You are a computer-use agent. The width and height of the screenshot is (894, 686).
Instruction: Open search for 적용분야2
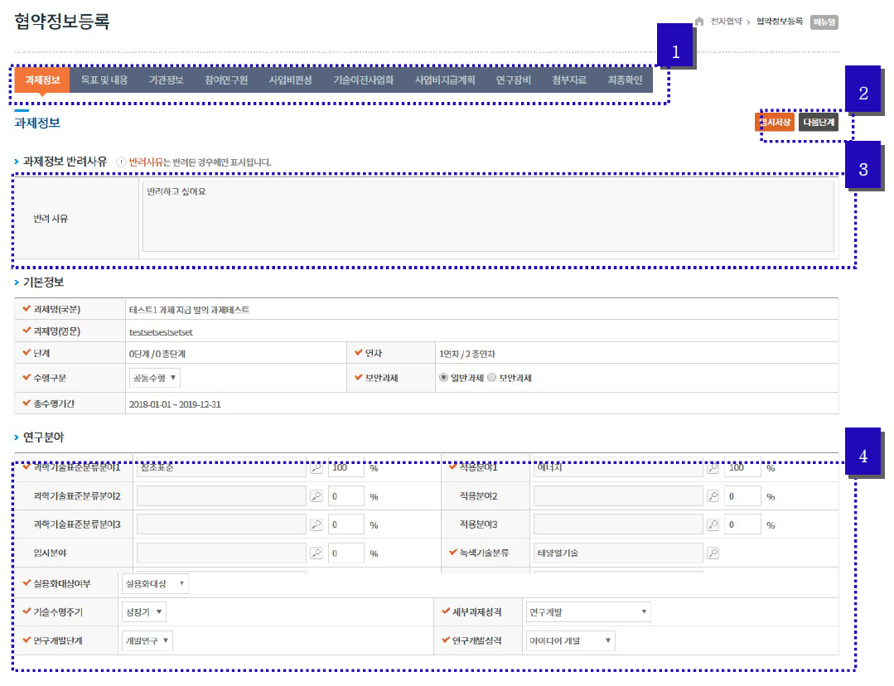713,496
